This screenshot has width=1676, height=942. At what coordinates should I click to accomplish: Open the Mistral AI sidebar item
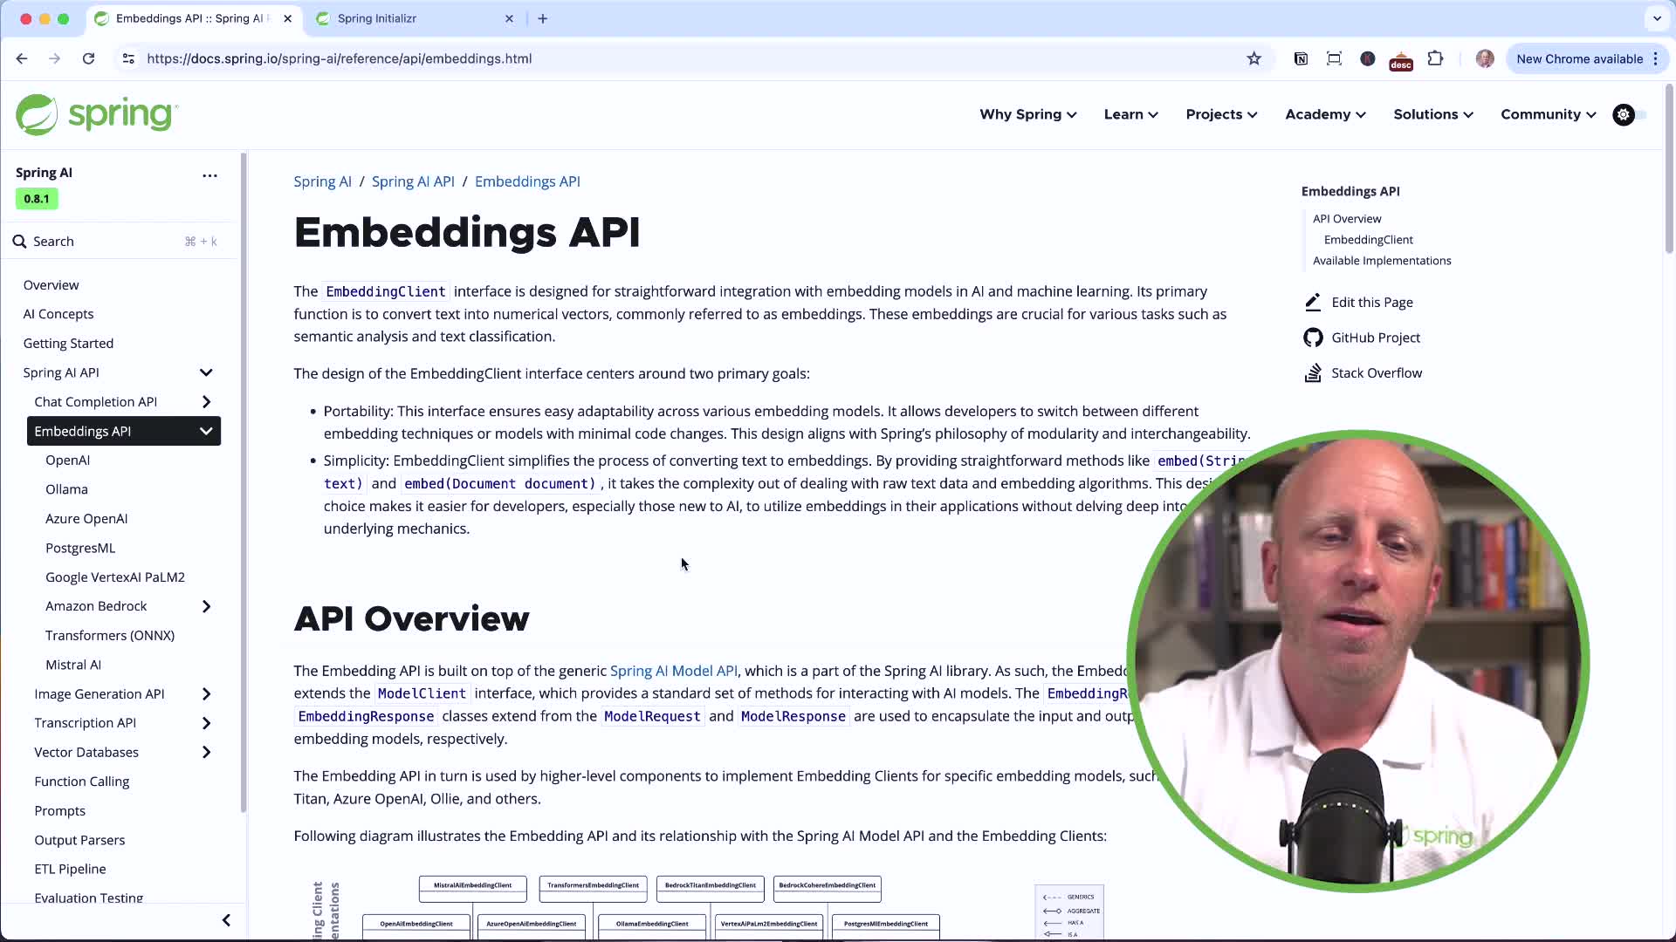coord(73,665)
